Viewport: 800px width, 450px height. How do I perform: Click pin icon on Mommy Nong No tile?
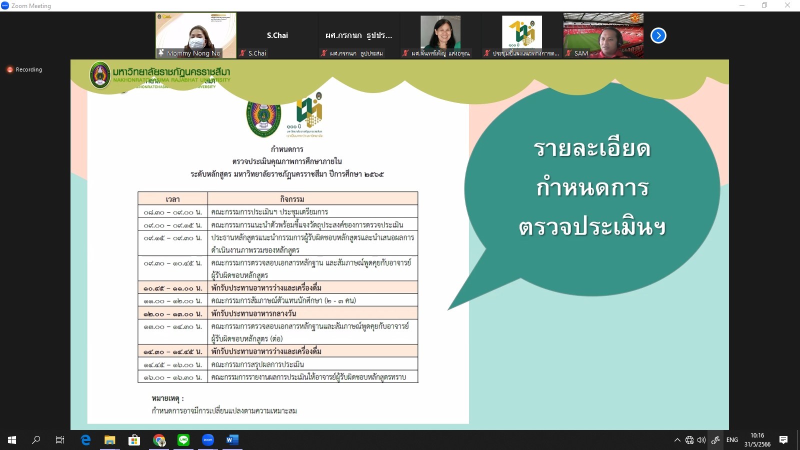pos(161,53)
